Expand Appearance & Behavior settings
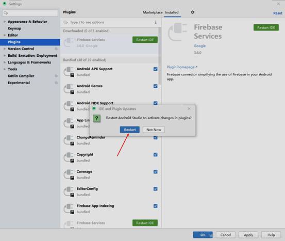Screen dimensions: 285x241 point(5,22)
